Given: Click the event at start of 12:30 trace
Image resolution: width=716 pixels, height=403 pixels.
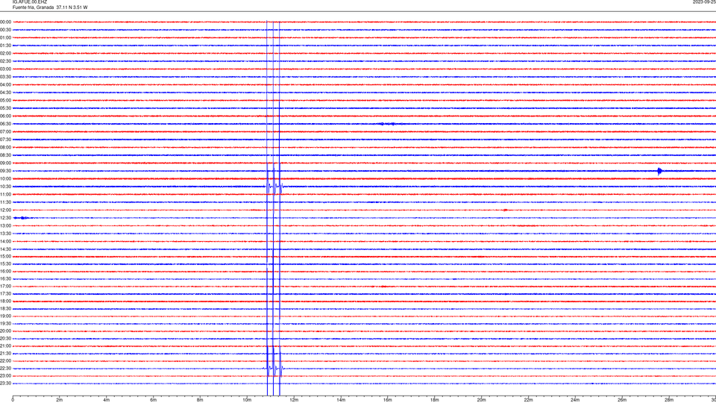Looking at the screenshot, I should [x=22, y=218].
